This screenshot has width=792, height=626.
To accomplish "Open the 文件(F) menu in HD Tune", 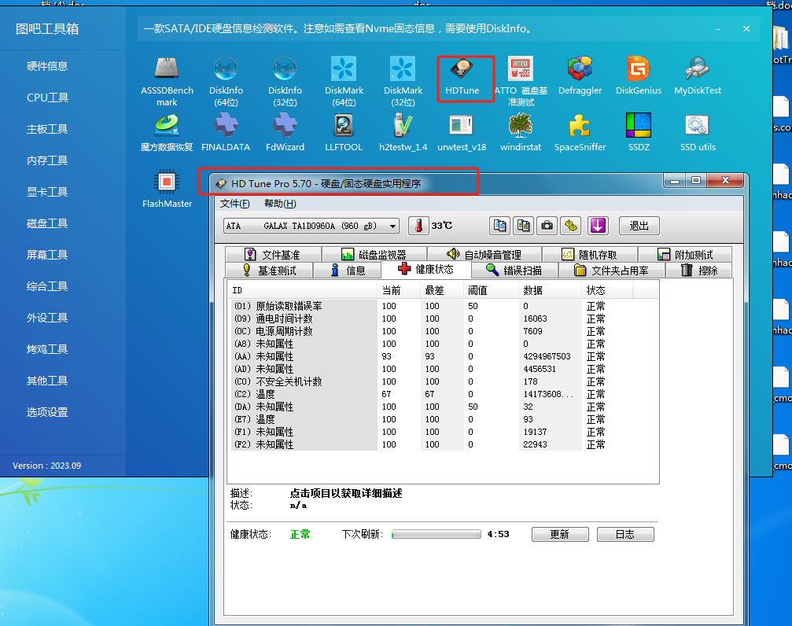I will pyautogui.click(x=235, y=204).
